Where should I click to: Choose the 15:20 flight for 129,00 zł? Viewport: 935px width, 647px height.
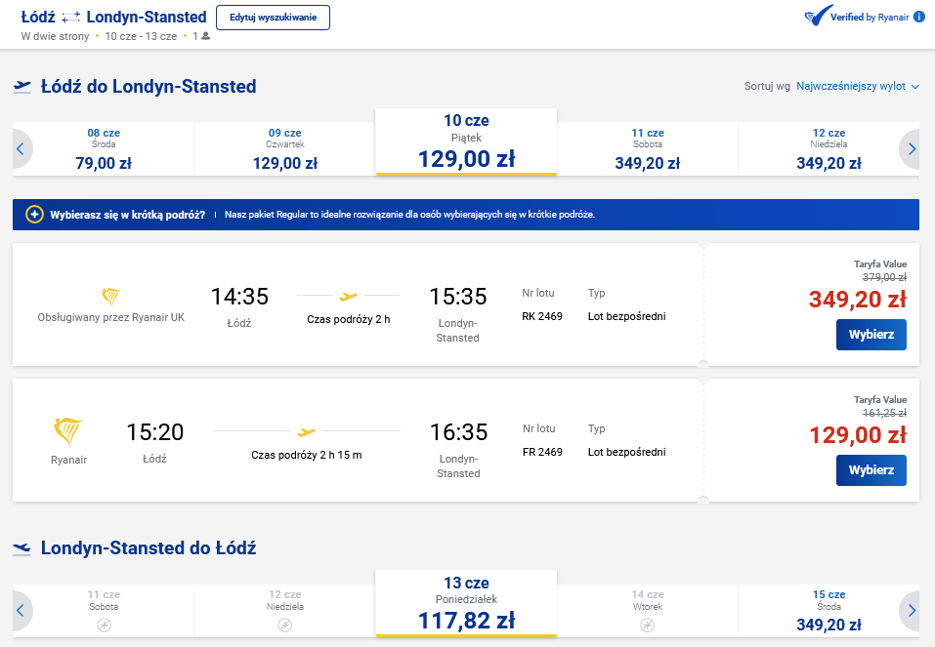871,470
